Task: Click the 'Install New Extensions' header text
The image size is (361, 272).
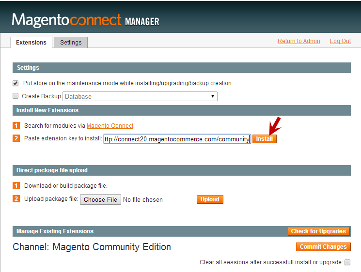Action: click(47, 110)
